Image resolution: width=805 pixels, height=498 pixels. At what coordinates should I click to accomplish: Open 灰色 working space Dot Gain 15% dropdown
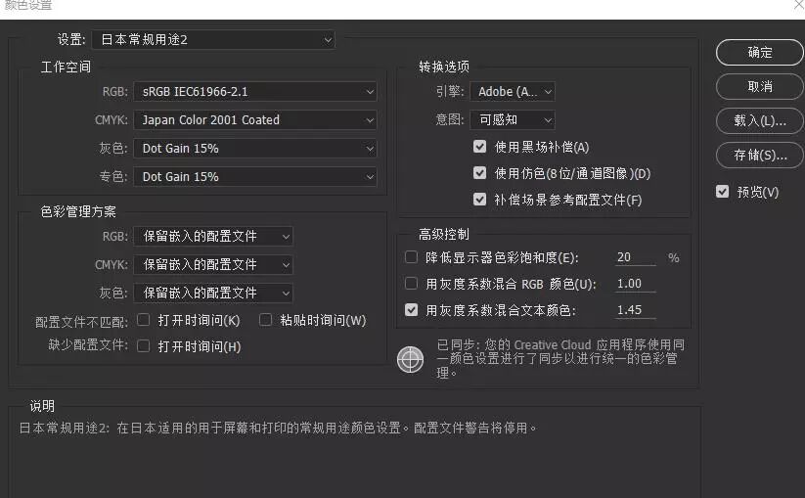(x=255, y=149)
